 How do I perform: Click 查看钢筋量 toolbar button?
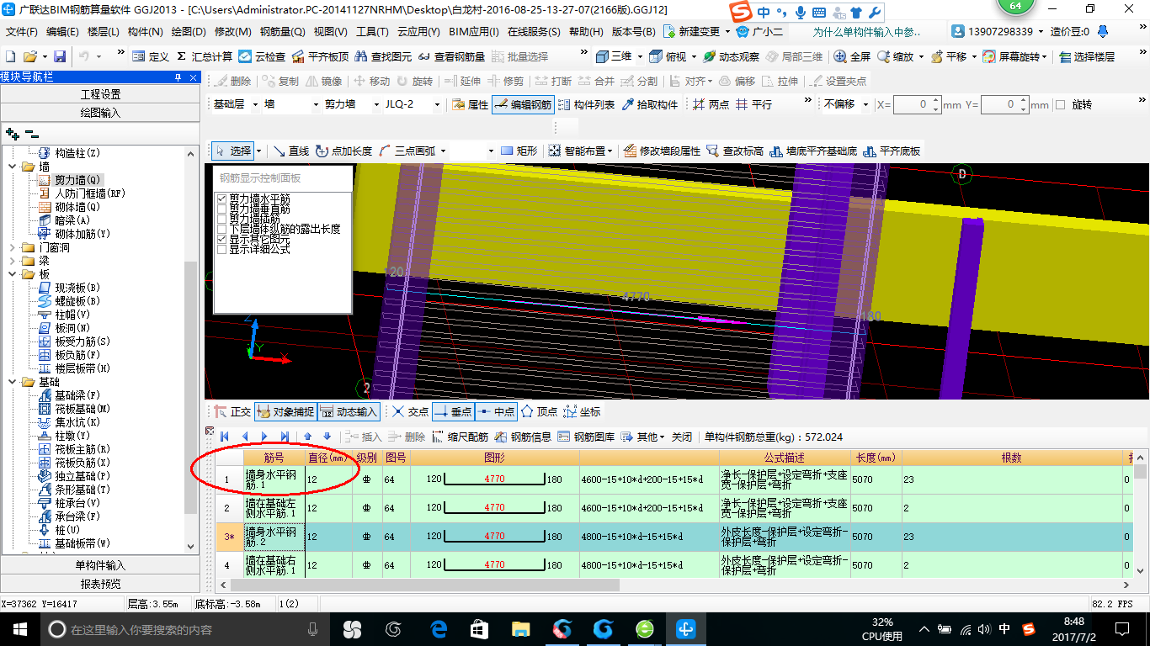450,56
